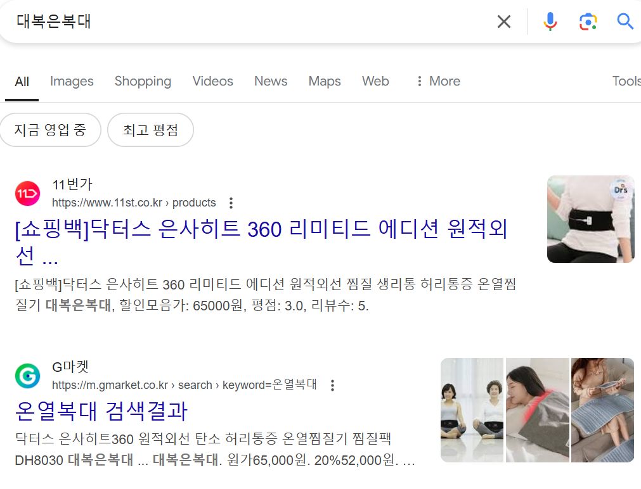Image resolution: width=641 pixels, height=489 pixels.
Task: Click the 11번가 site favicon
Action: [27, 193]
